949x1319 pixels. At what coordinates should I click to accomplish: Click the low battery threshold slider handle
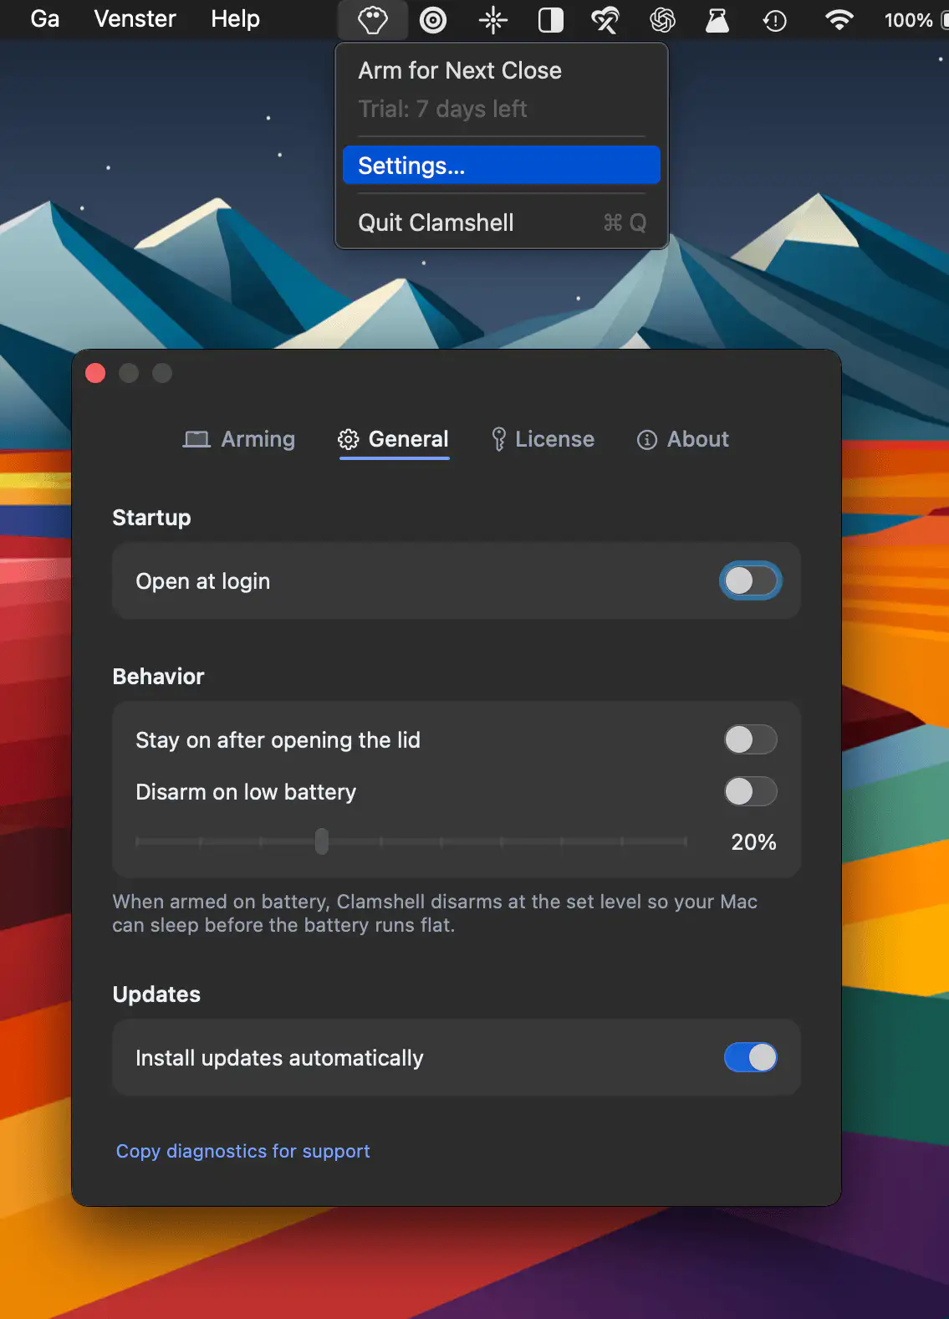point(322,841)
